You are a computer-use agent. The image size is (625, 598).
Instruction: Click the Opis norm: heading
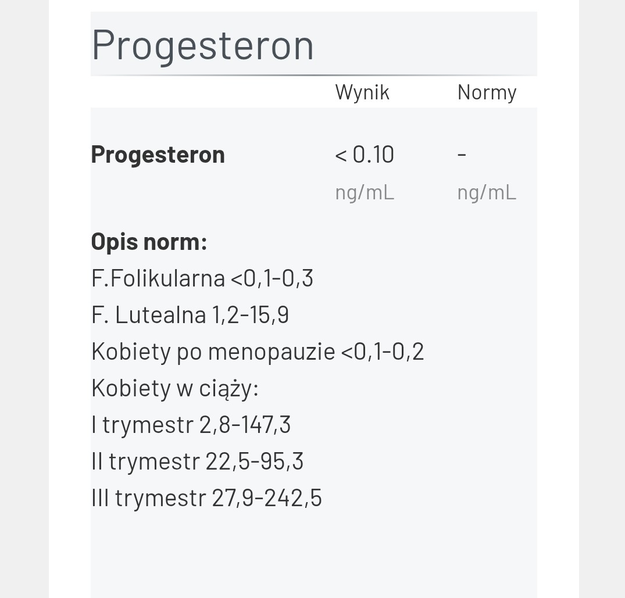(149, 242)
